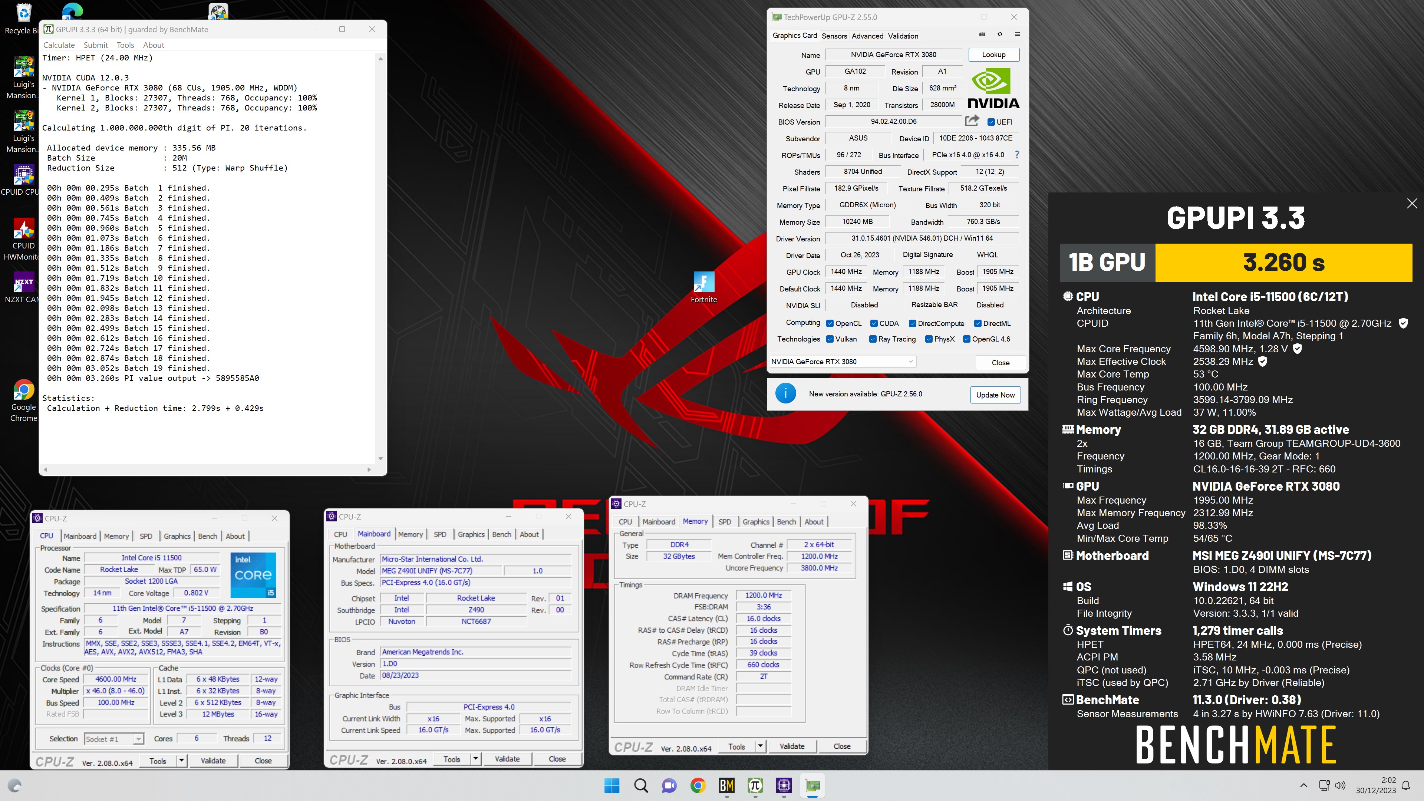Click the GPU-Z refresh icon
1424x801 pixels.
(999, 34)
